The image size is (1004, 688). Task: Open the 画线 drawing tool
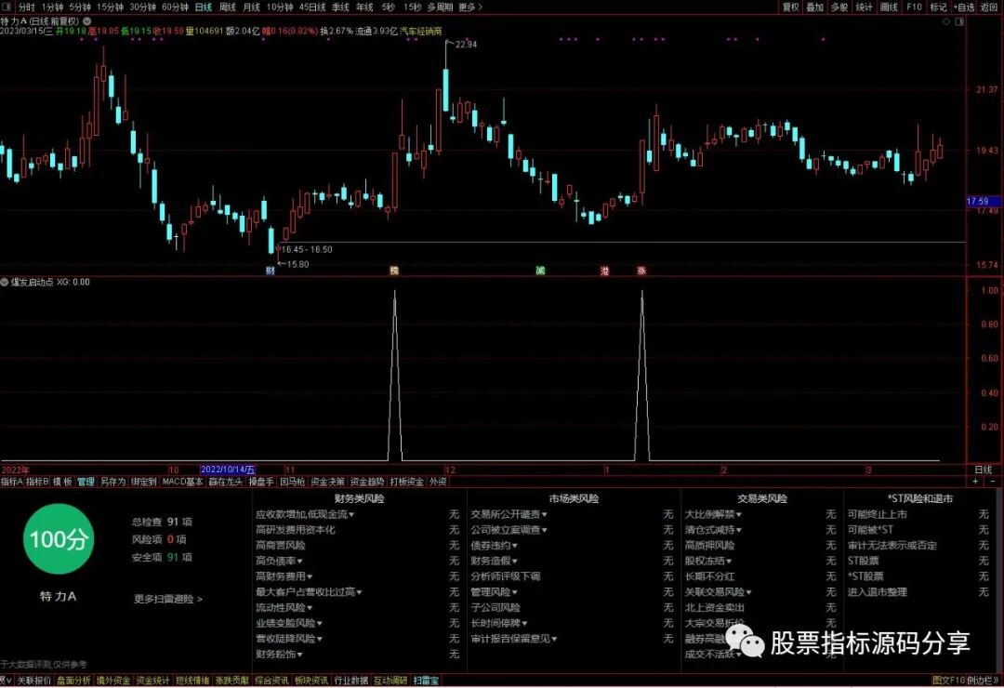pyautogui.click(x=889, y=7)
